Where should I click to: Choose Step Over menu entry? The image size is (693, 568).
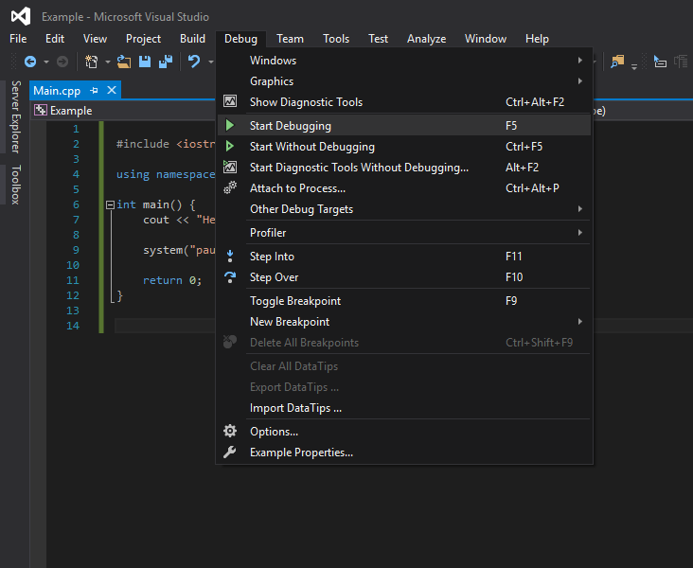pyautogui.click(x=404, y=277)
